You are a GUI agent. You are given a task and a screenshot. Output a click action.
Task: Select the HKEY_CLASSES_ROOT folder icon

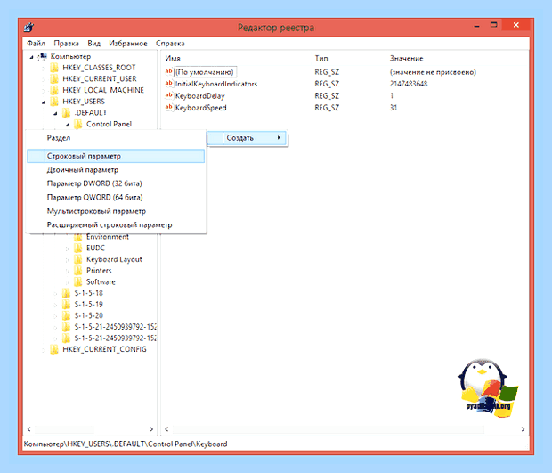[54, 68]
